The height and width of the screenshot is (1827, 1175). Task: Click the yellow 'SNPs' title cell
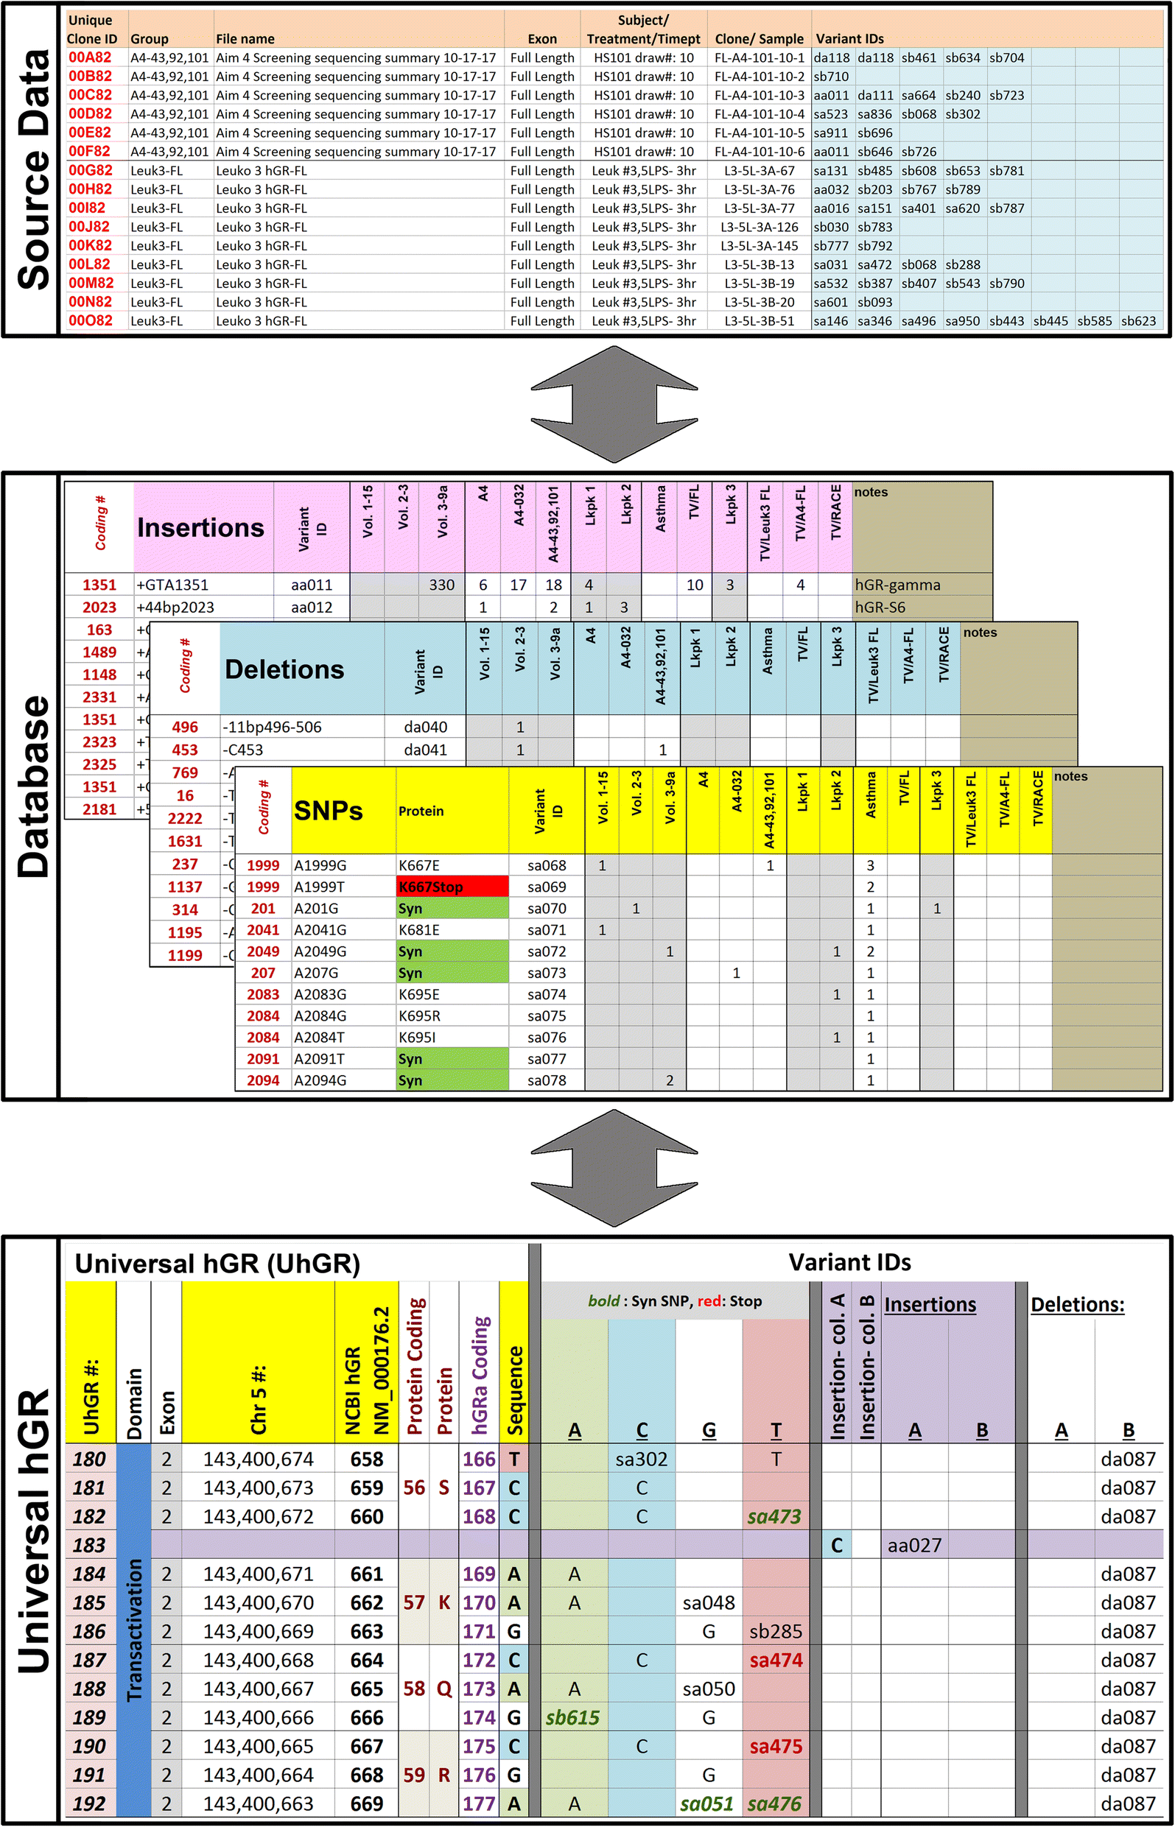343,810
